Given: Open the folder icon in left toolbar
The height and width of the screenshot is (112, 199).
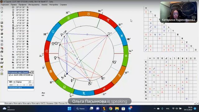Looking at the screenshot, I should click(x=2, y=67).
